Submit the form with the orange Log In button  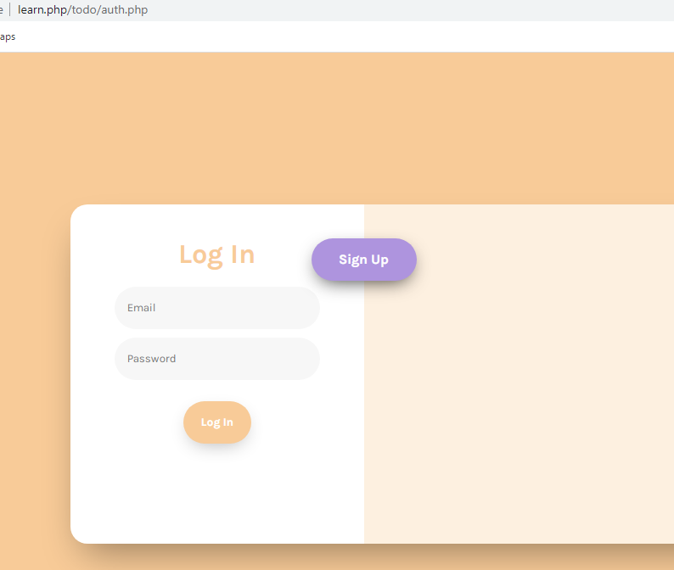[217, 422]
